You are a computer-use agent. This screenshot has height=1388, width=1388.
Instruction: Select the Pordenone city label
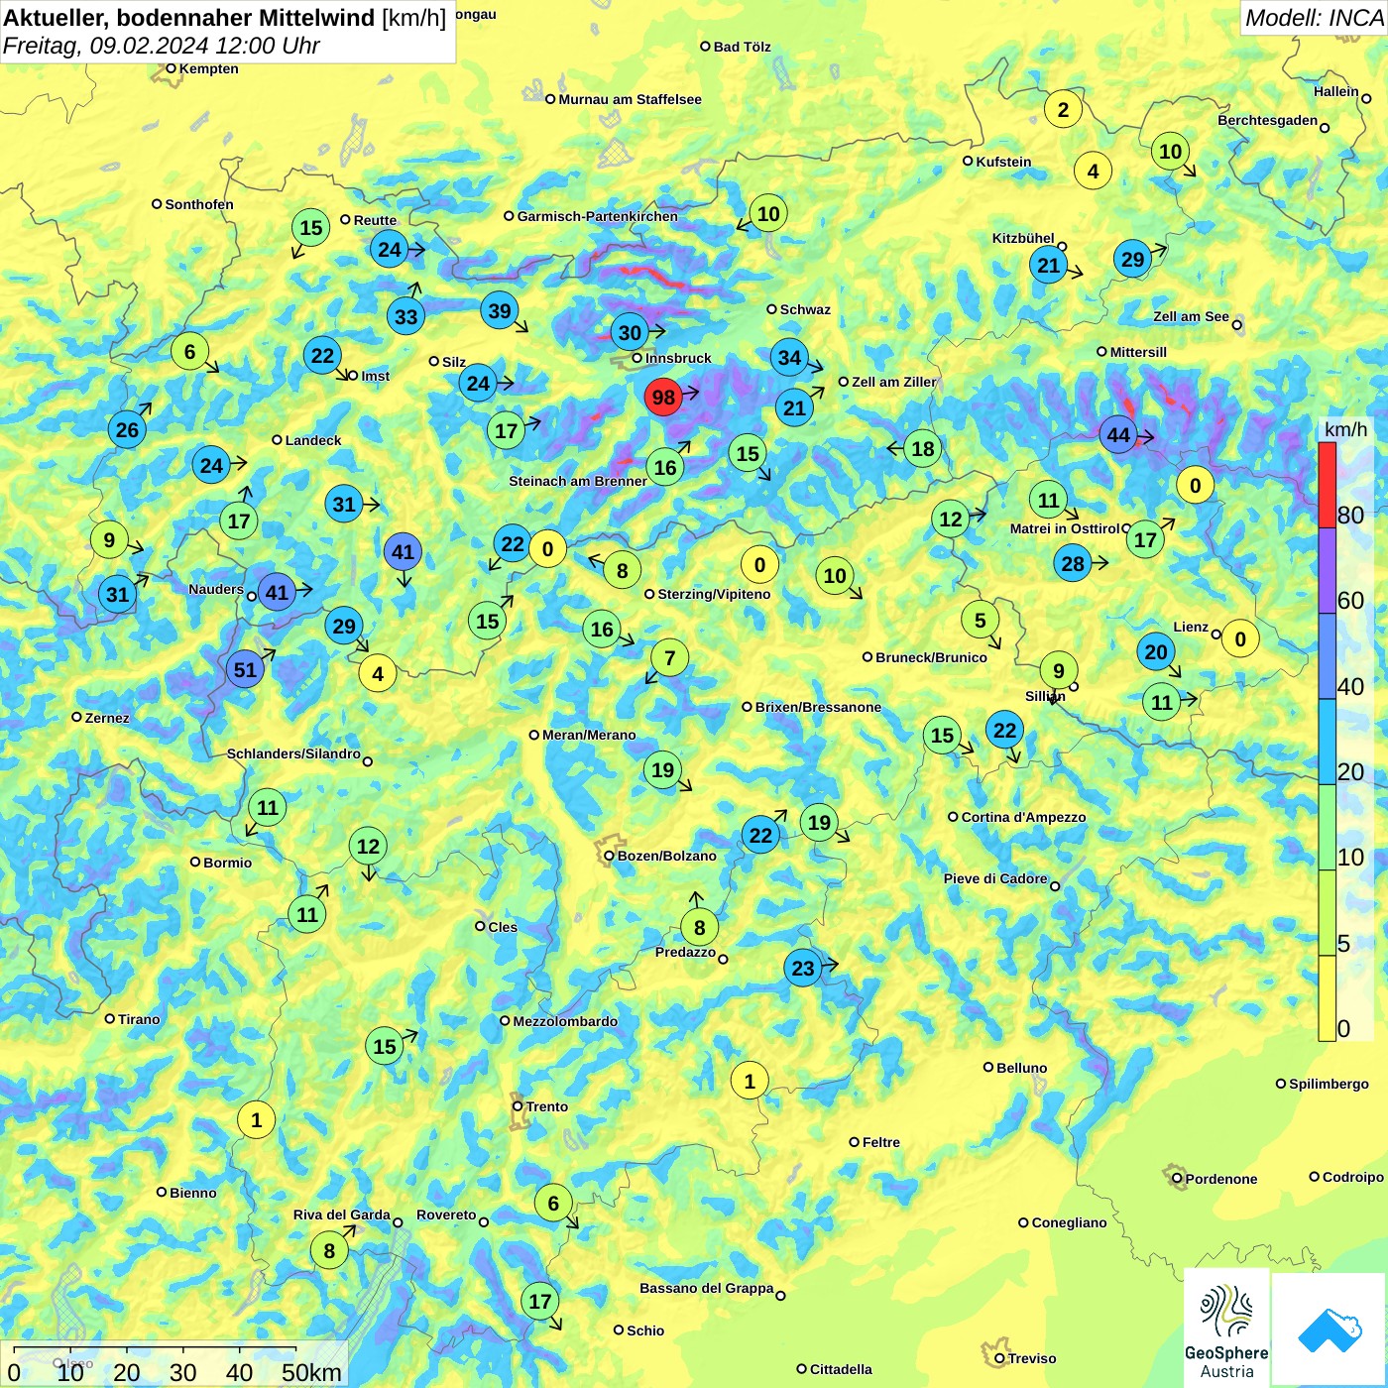(1221, 1179)
